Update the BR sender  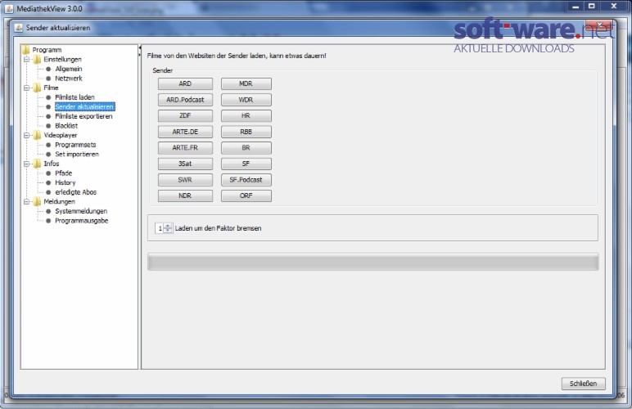click(246, 148)
